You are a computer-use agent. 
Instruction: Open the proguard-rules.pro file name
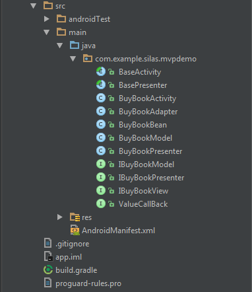click(x=88, y=283)
